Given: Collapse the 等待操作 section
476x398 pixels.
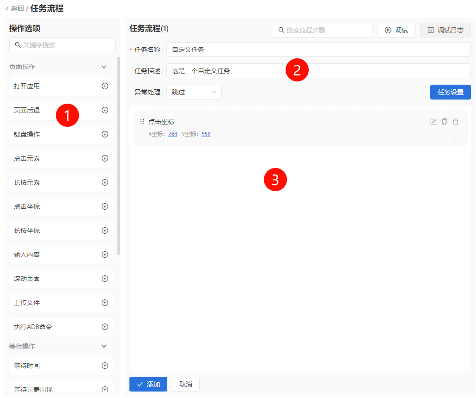Looking at the screenshot, I should point(104,346).
